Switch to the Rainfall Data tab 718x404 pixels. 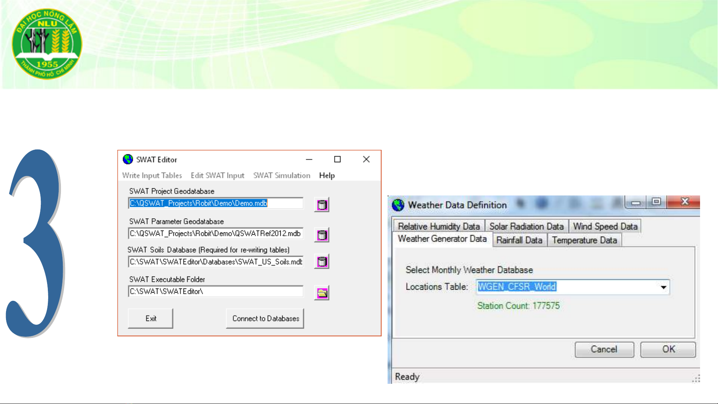pos(520,240)
